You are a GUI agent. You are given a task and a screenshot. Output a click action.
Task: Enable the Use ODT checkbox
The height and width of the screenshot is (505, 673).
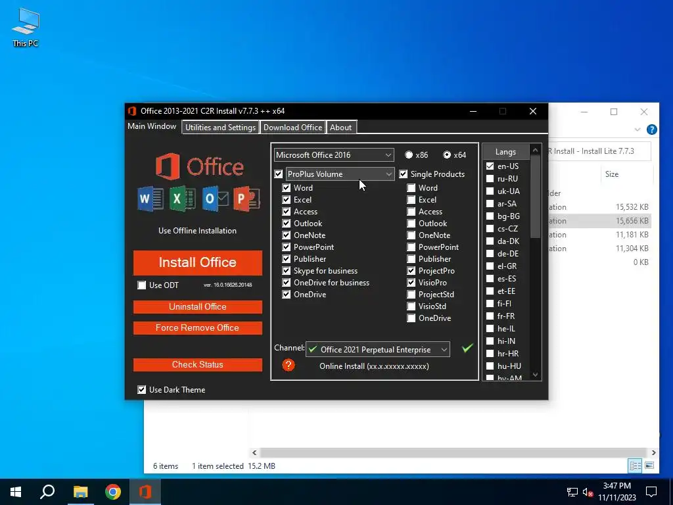(142, 285)
